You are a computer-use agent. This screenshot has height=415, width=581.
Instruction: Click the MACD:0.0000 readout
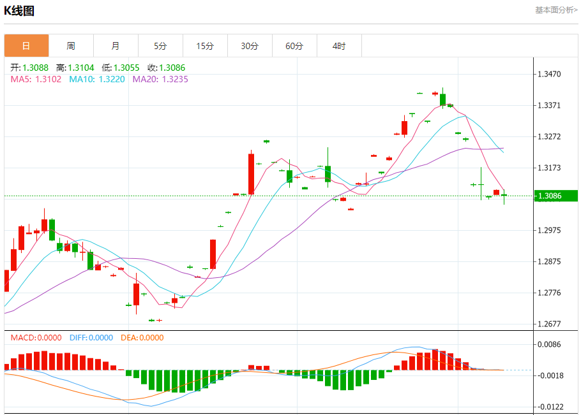point(36,338)
